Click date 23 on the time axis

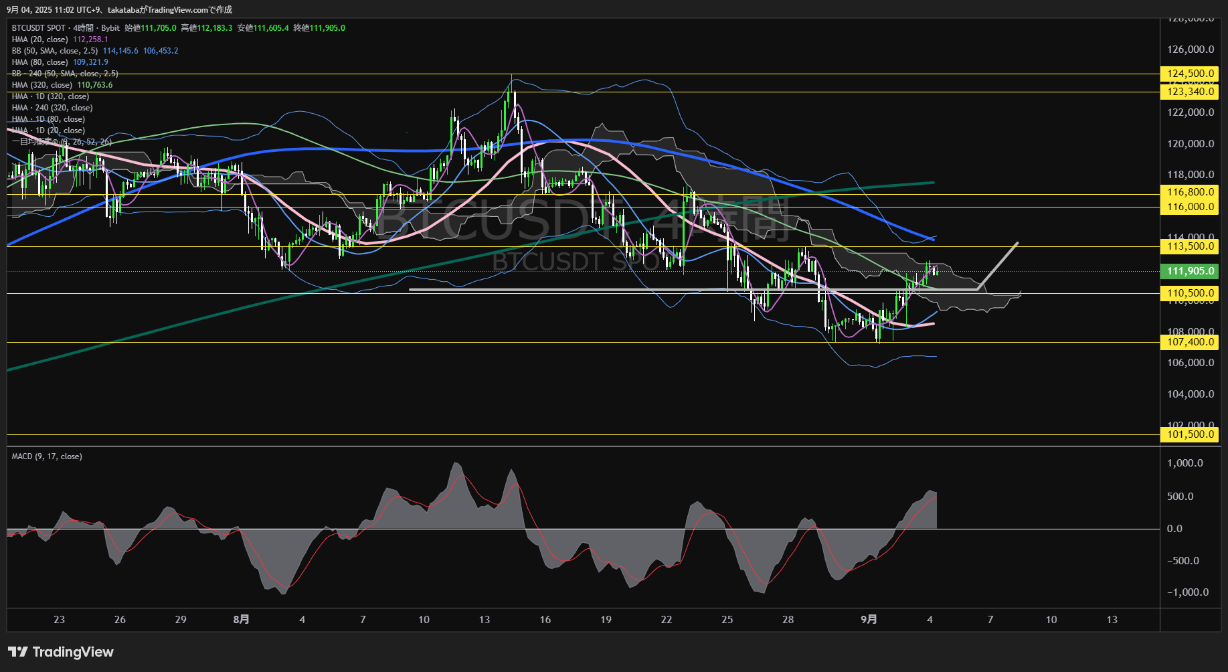click(x=59, y=620)
